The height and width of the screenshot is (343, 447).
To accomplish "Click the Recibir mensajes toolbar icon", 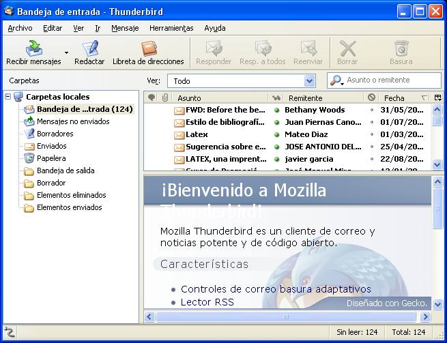I will (33, 48).
